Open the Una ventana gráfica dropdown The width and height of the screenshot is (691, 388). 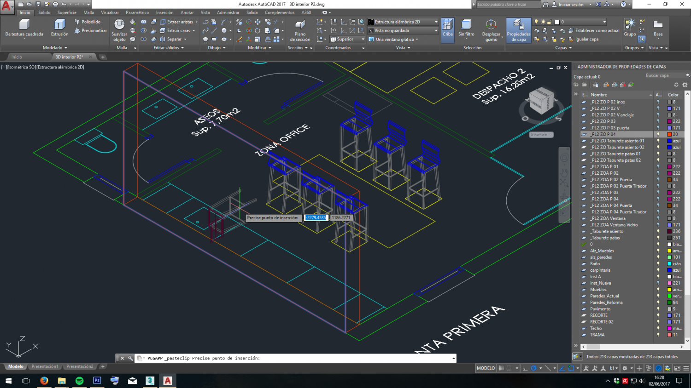point(394,39)
